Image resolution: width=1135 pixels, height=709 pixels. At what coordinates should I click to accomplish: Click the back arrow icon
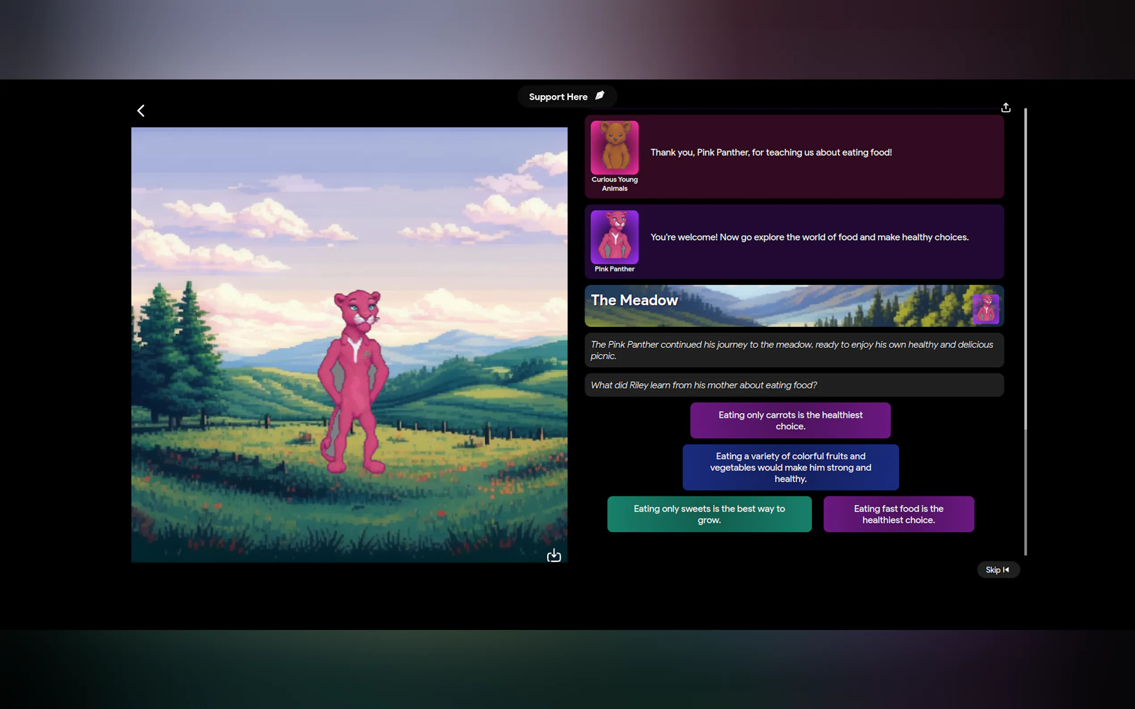click(x=141, y=111)
